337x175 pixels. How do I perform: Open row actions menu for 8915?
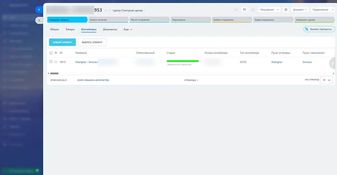pos(56,62)
